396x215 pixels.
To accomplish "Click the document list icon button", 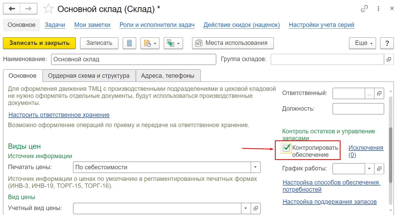I will (130, 43).
